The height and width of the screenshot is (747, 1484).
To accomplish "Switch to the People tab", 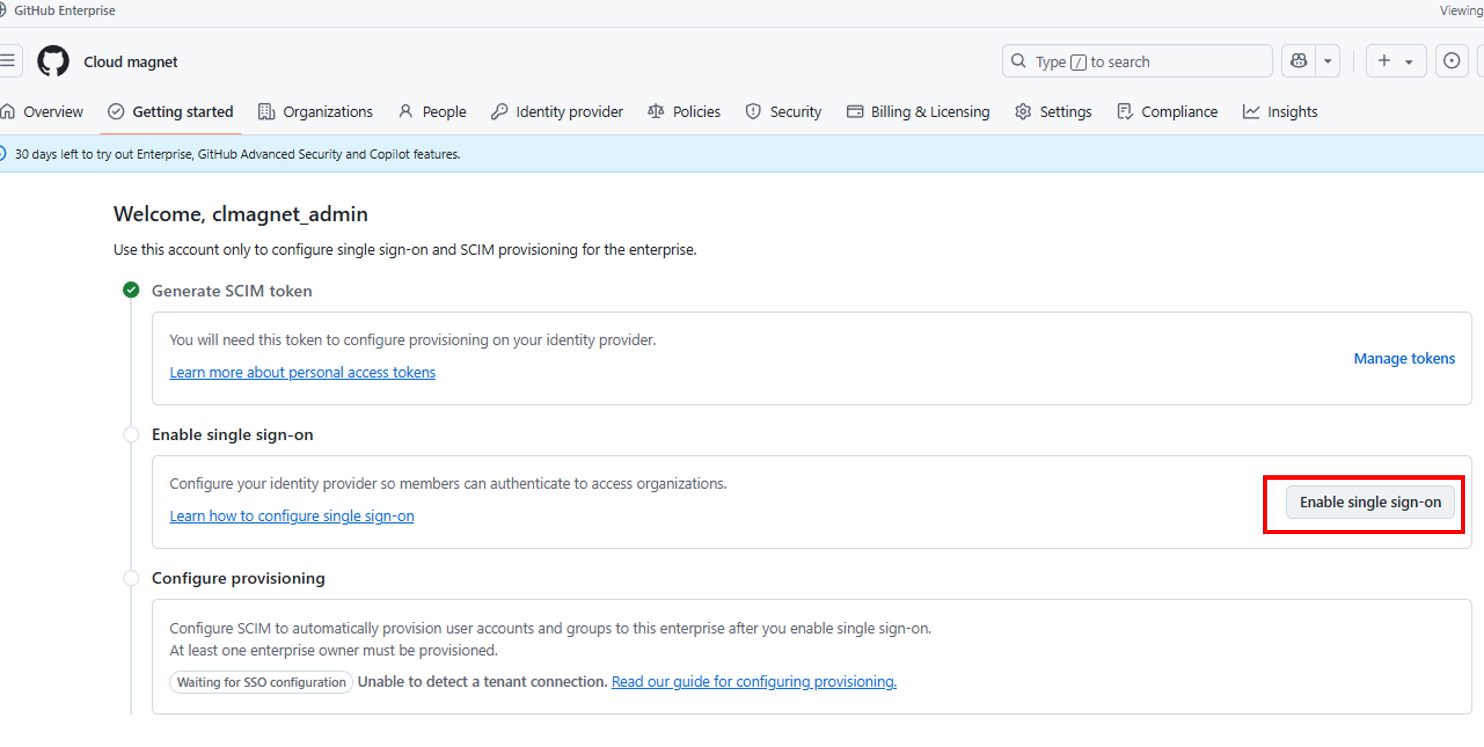I will pyautogui.click(x=432, y=111).
